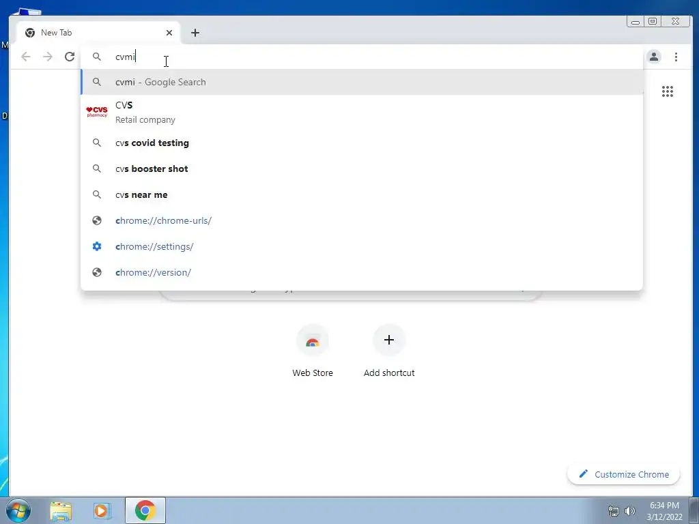This screenshot has width=699, height=524.
Task: Select the CVS Retail company suggestion
Action: pyautogui.click(x=362, y=113)
